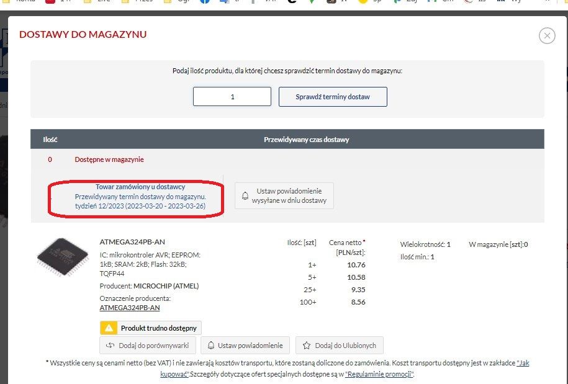
Task: Click the 10.76 price for 1+ quantity
Action: [356, 265]
